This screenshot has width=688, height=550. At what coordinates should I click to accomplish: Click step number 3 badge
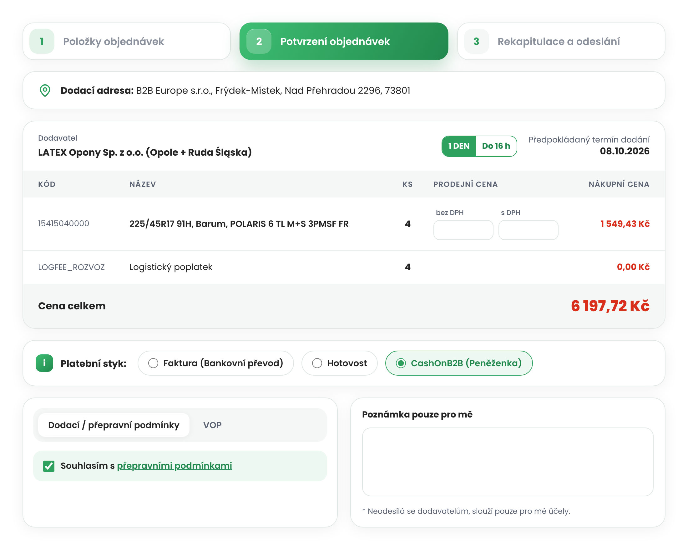coord(476,42)
